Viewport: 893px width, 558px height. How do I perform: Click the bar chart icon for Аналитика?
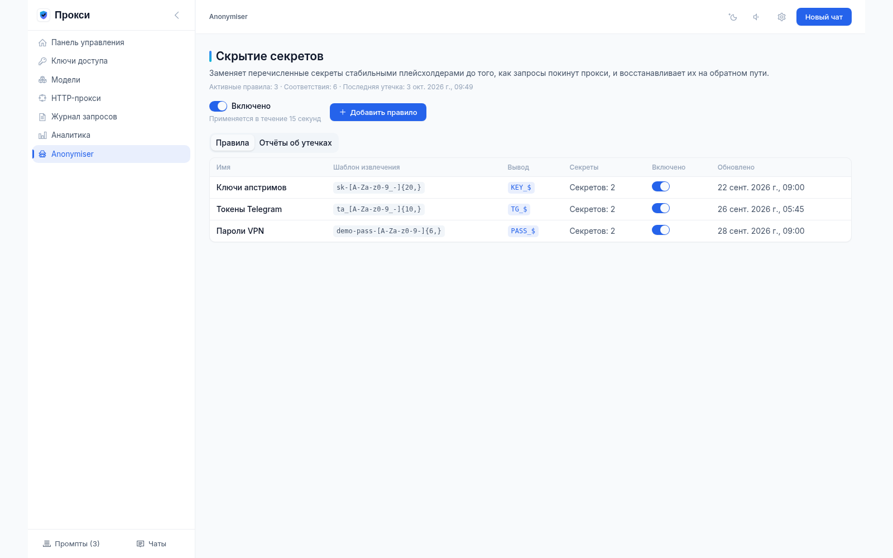pyautogui.click(x=42, y=135)
